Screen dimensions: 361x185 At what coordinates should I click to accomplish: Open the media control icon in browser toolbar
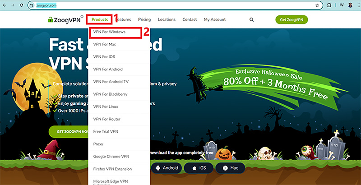pos(342,5)
